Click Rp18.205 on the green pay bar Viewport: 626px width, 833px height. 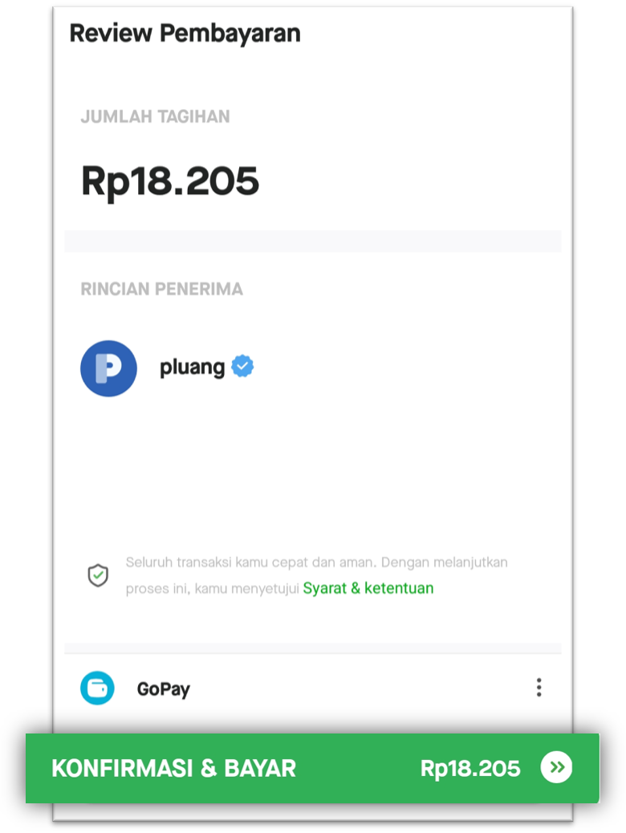(x=470, y=769)
